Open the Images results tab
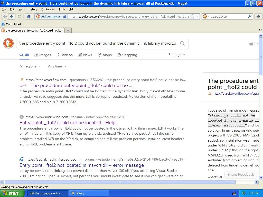This screenshot has width=263, height=197. [x=42, y=55]
